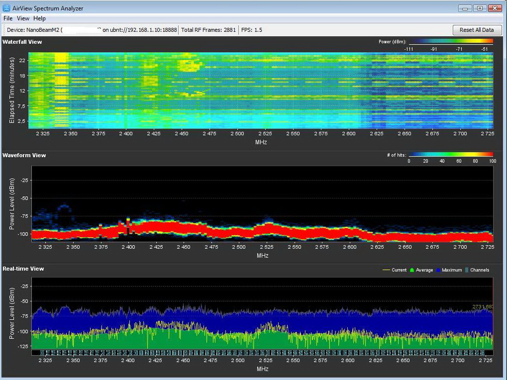Maximize the AirView window
The height and width of the screenshot is (380, 507).
(x=480, y=8)
